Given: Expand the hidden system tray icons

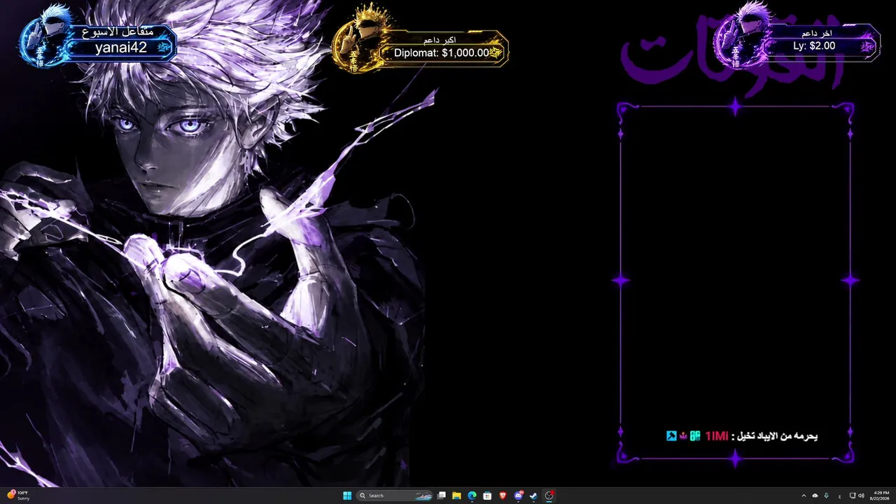Looking at the screenshot, I should (804, 496).
